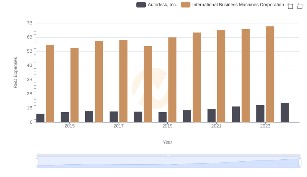The image size is (307, 177).
Task: Click the '5B' y-axis label
Action: click(30, 51)
